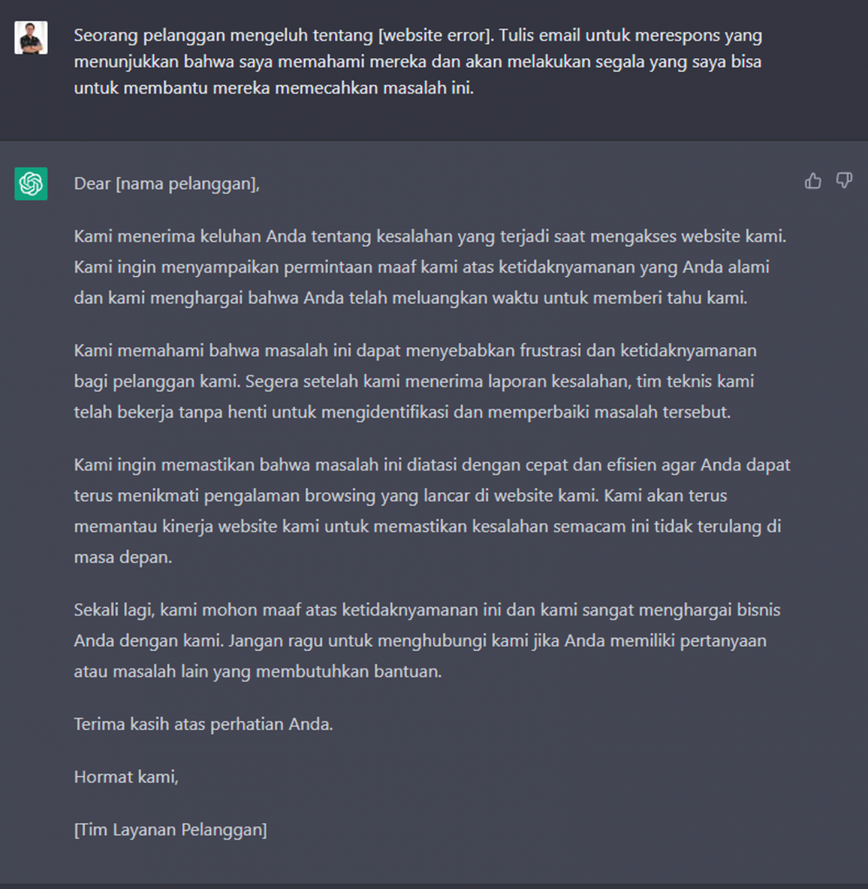The image size is (868, 889).
Task: Click the '[Tim Layanan Pelanggan]' signature text
Action: tap(171, 829)
